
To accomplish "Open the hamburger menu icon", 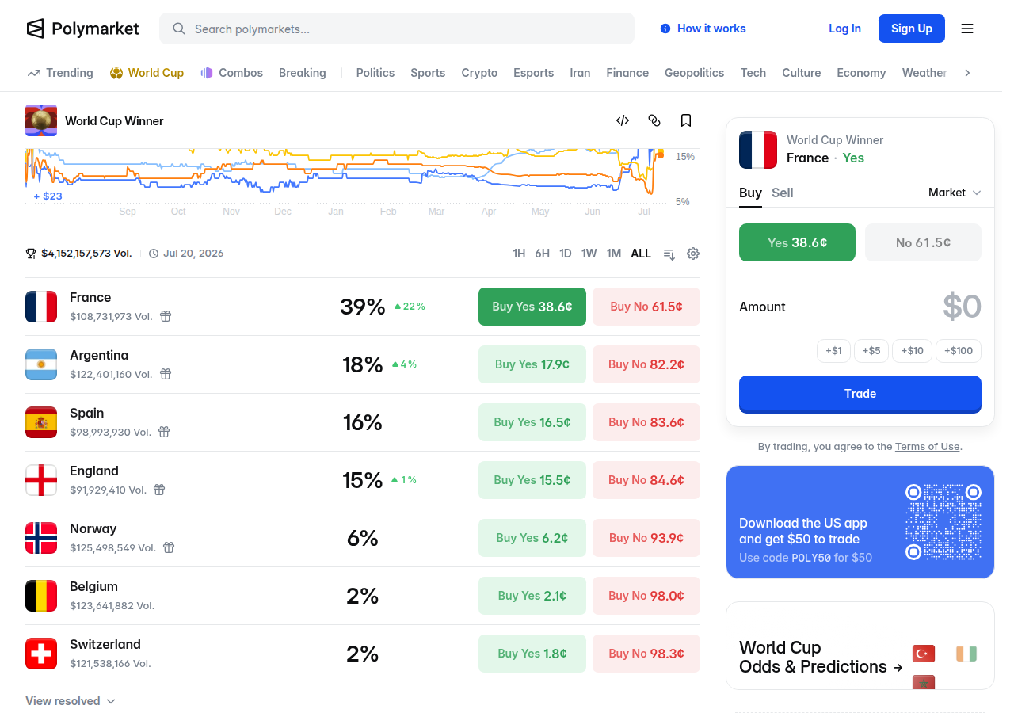I will click(x=967, y=29).
